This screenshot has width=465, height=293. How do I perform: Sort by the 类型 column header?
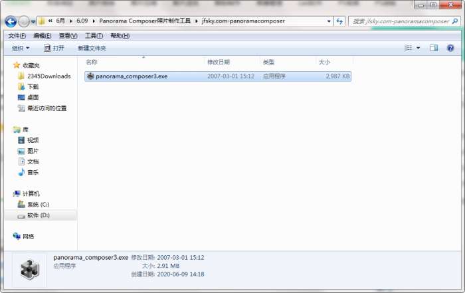click(268, 62)
